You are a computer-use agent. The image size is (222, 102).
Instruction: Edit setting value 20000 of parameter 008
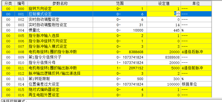pos(164,52)
